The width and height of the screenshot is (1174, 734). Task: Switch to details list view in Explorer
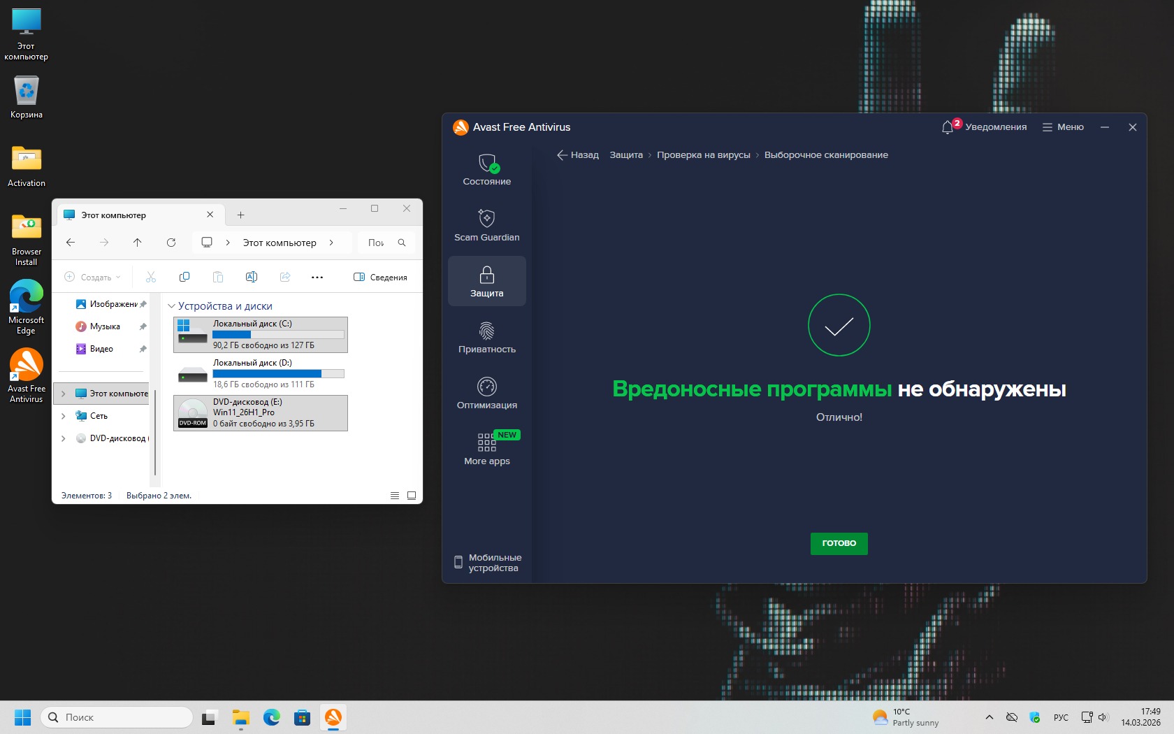(x=395, y=496)
